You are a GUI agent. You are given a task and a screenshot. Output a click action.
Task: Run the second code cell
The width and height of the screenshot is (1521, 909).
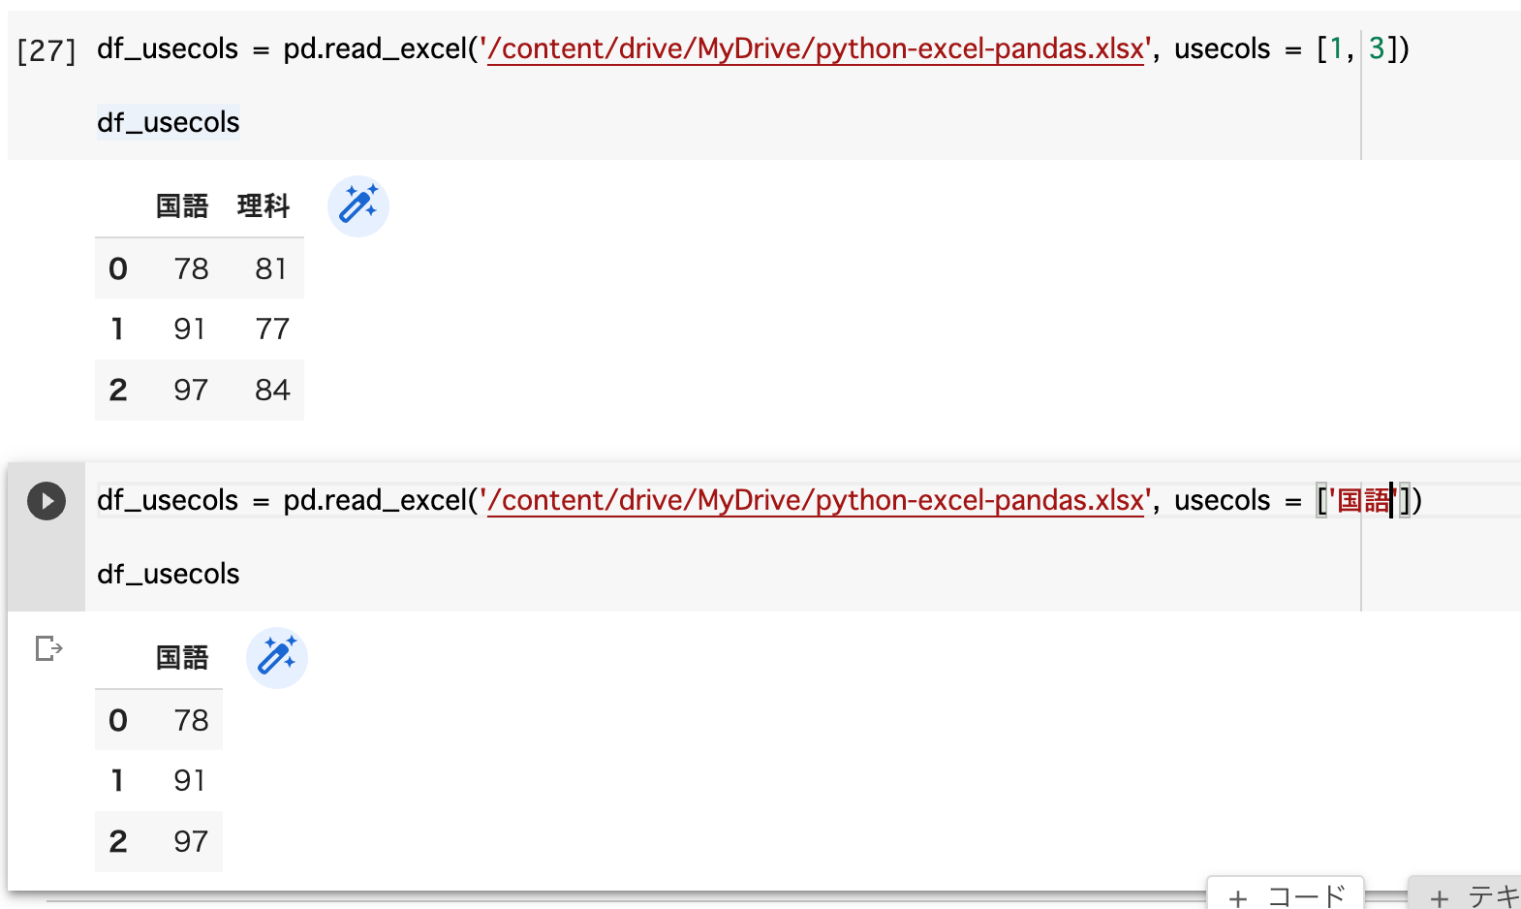coord(47,501)
